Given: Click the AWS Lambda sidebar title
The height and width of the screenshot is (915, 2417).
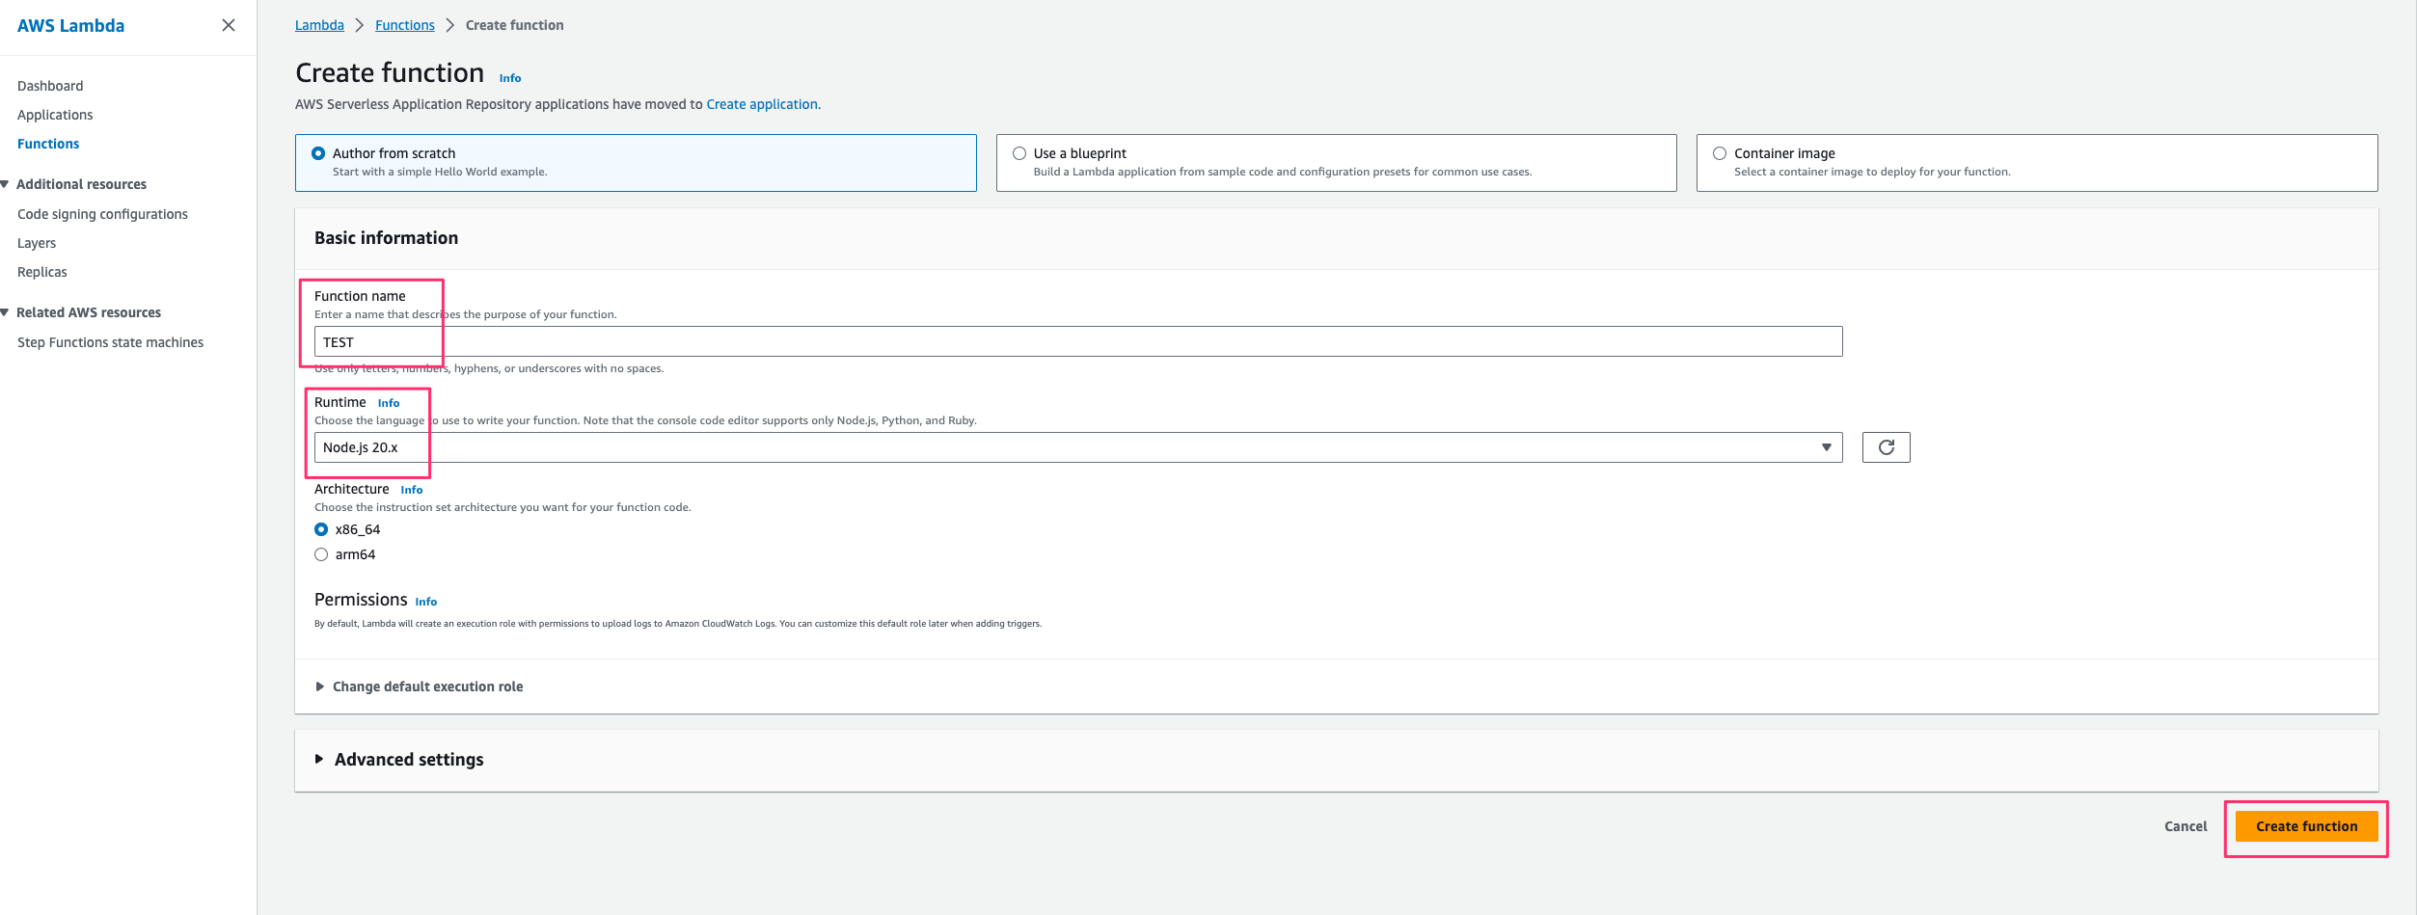Looking at the screenshot, I should point(70,26).
